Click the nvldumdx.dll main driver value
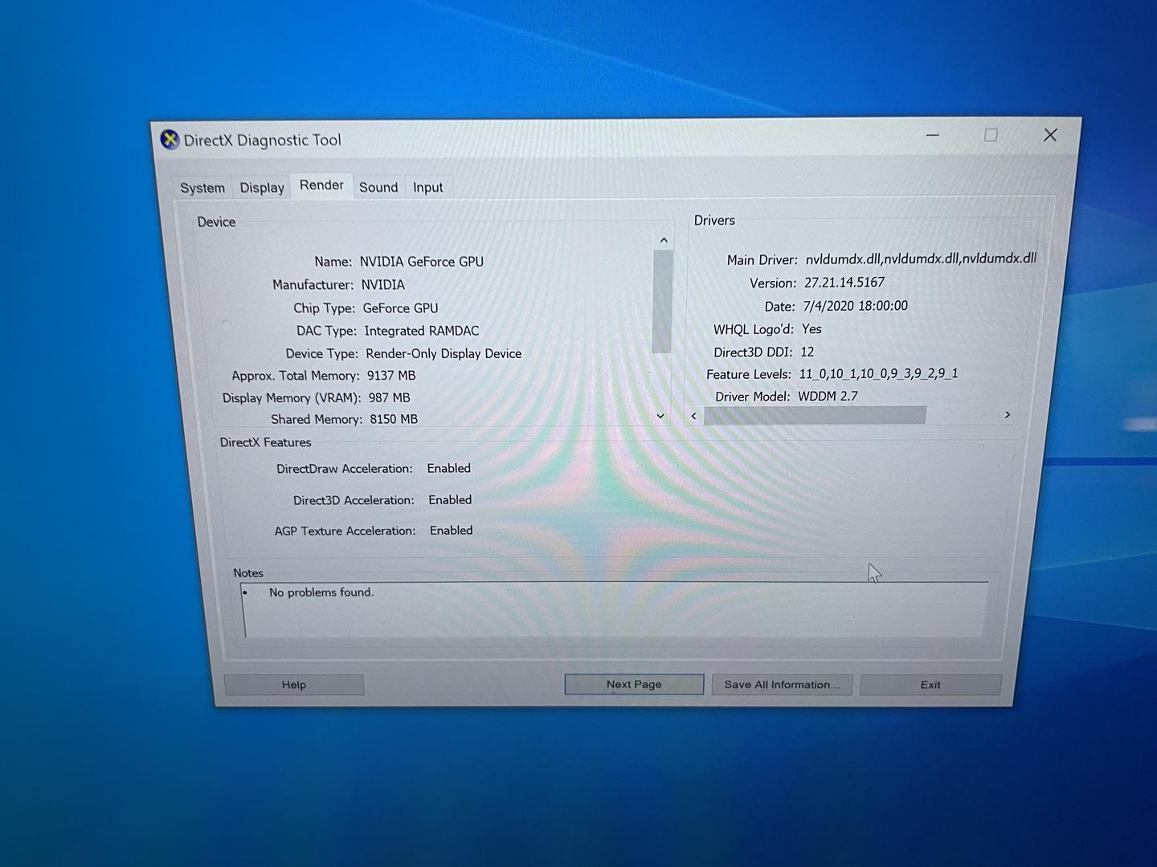This screenshot has width=1157, height=867. point(921,258)
